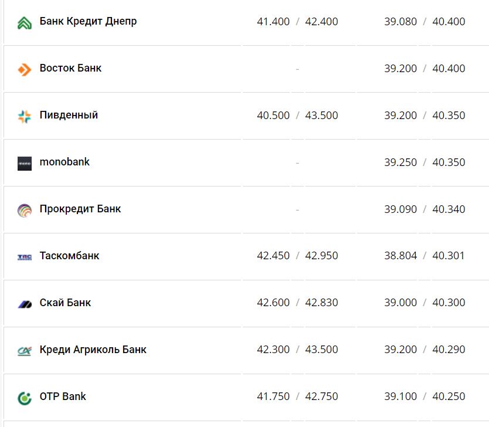Click the OTP Bank green logo

click(25, 398)
